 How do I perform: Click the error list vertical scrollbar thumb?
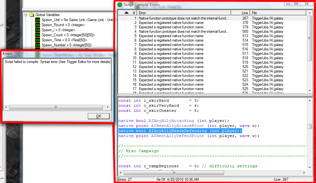pyautogui.click(x=310, y=38)
